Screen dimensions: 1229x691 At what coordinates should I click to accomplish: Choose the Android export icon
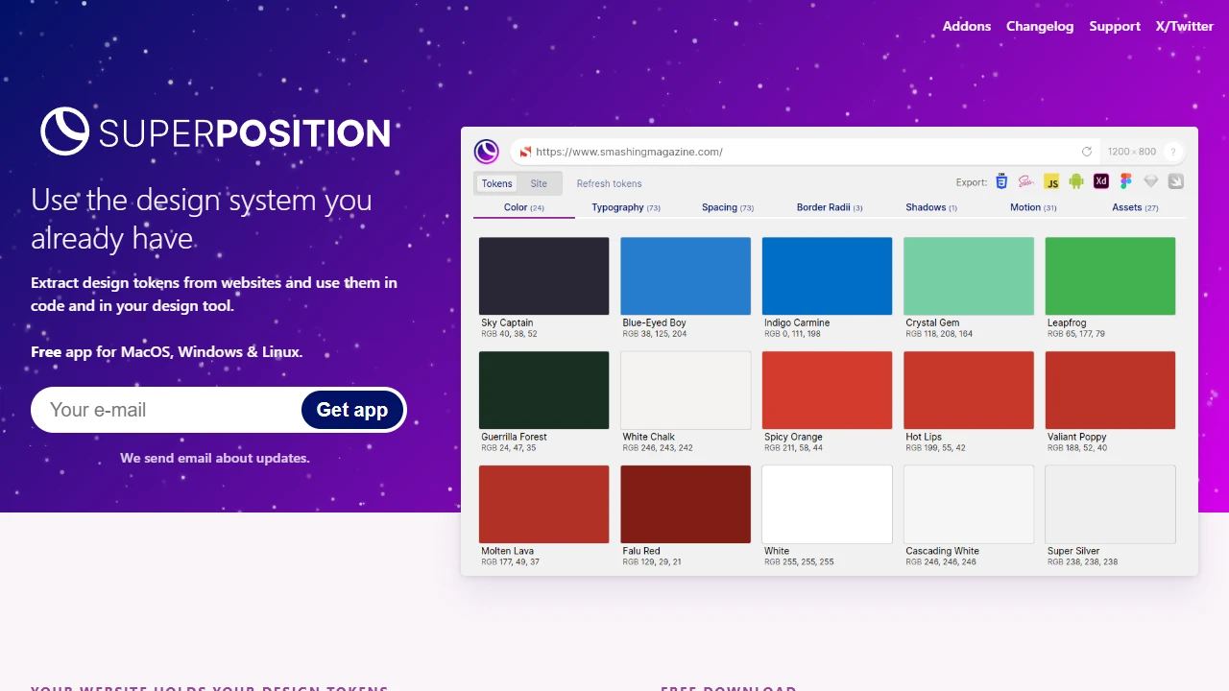pyautogui.click(x=1076, y=181)
